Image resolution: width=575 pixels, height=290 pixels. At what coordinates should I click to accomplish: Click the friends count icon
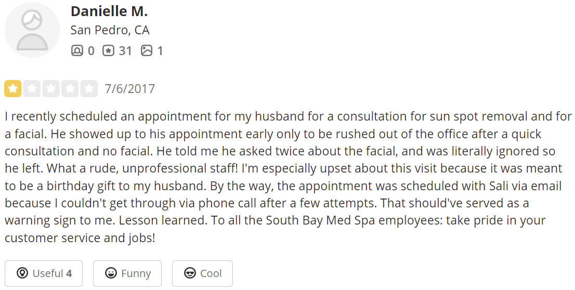(77, 50)
